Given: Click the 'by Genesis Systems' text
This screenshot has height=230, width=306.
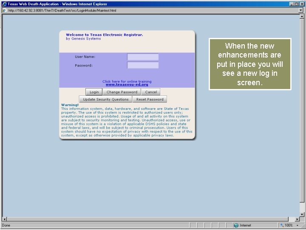Looking at the screenshot, I should 83,39.
